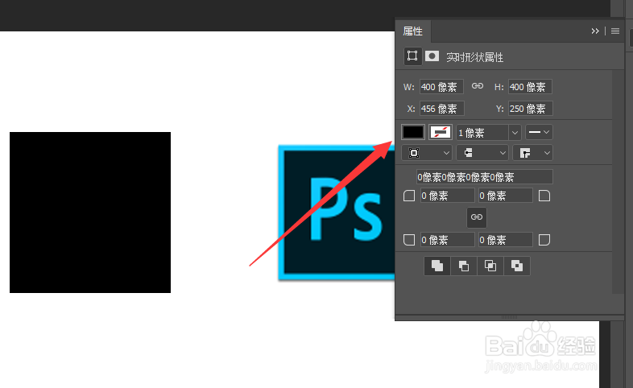This screenshot has height=388, width=633.
Task: Click the top-left corner radius icon
Action: [x=409, y=196]
